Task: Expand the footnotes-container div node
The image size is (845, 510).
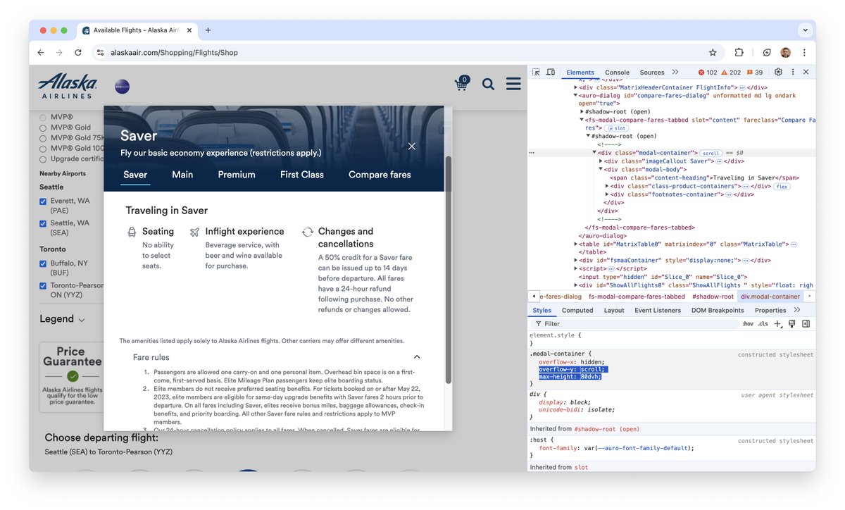Action: coord(607,194)
